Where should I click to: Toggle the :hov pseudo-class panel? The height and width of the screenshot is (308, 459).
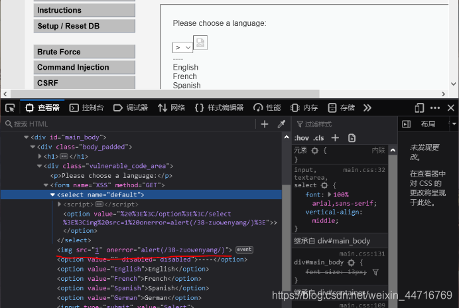click(302, 138)
